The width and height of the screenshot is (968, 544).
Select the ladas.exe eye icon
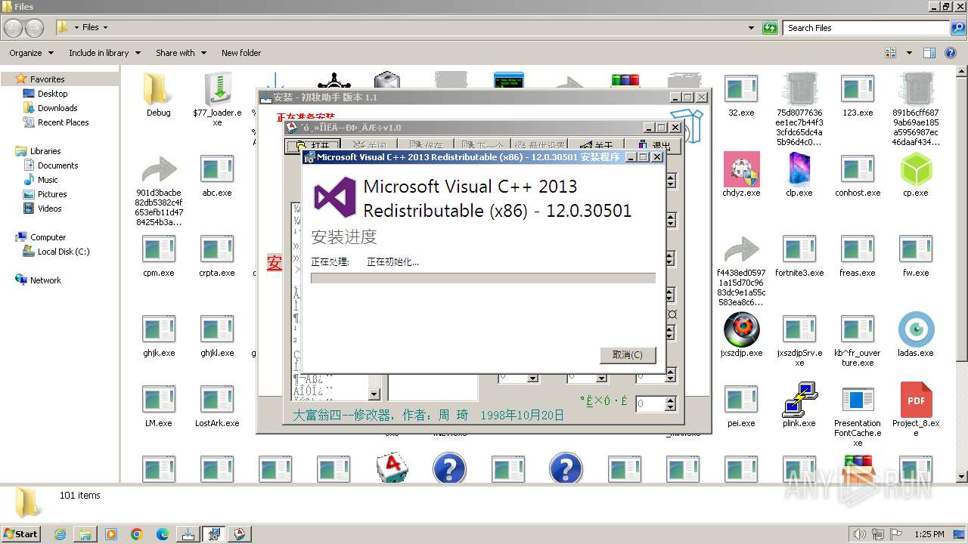click(x=916, y=329)
